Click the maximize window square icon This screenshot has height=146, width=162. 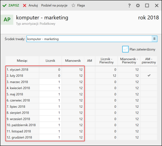tap(147, 6)
